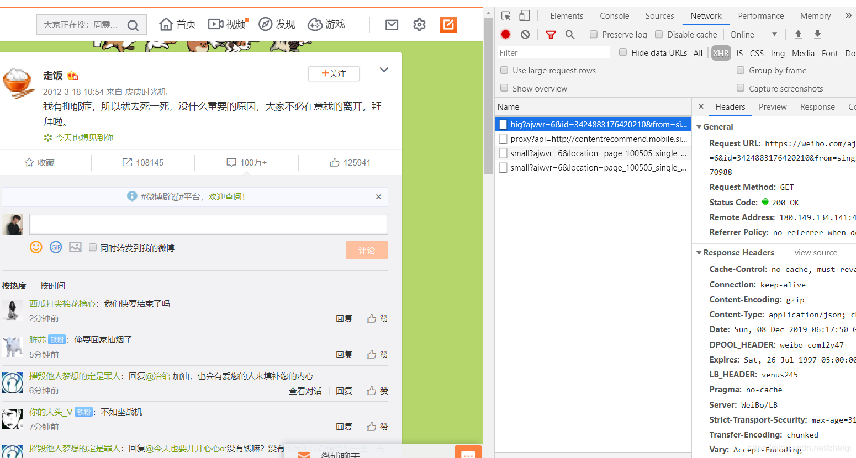Click the Weibo page vertical scrollbar
The image size is (856, 458).
click(488, 97)
